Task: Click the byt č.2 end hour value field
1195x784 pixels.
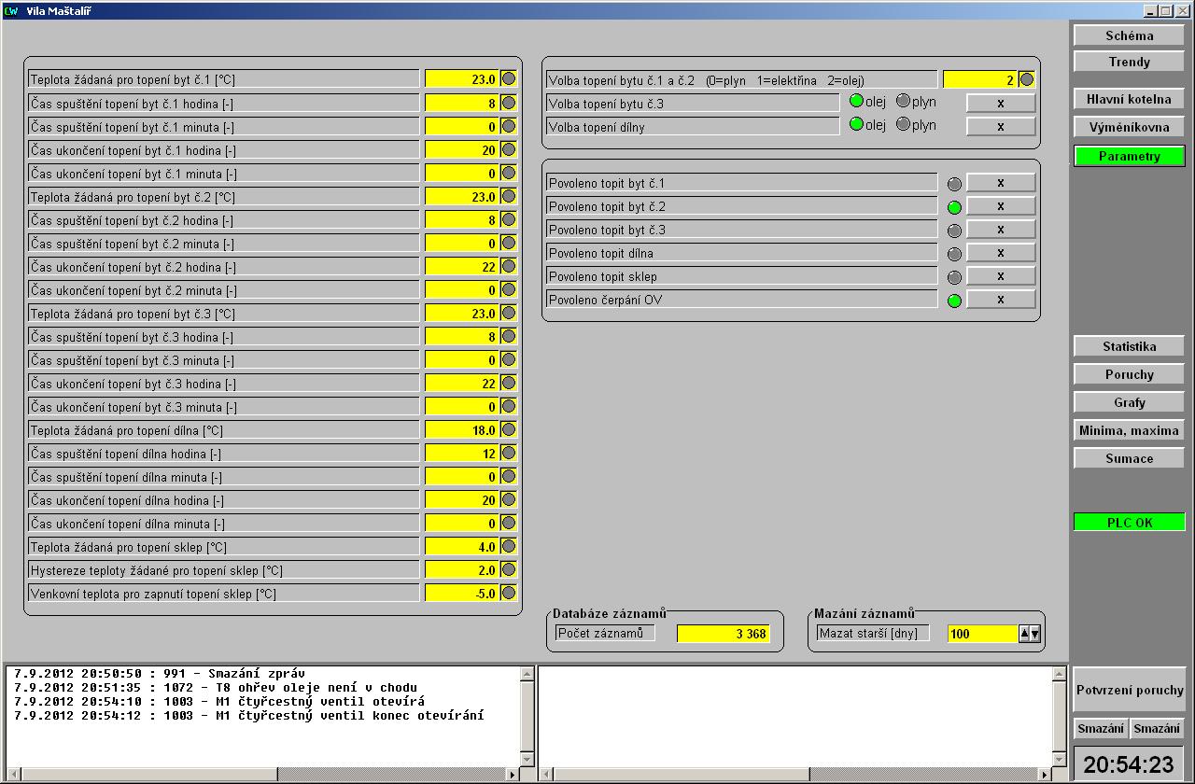Action: tap(461, 267)
